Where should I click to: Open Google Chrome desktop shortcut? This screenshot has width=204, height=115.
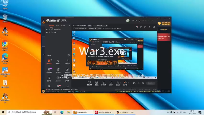pos(5,46)
